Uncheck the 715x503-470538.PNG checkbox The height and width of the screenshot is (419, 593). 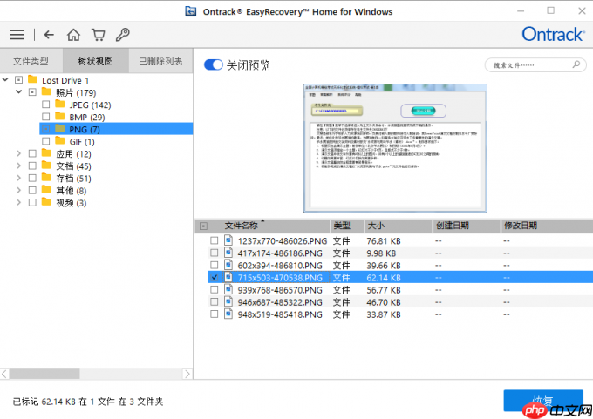215,277
